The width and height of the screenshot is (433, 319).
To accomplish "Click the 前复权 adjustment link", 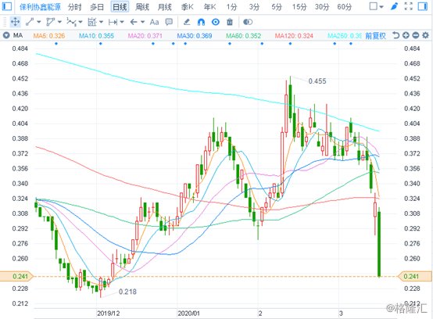I will tap(376, 36).
